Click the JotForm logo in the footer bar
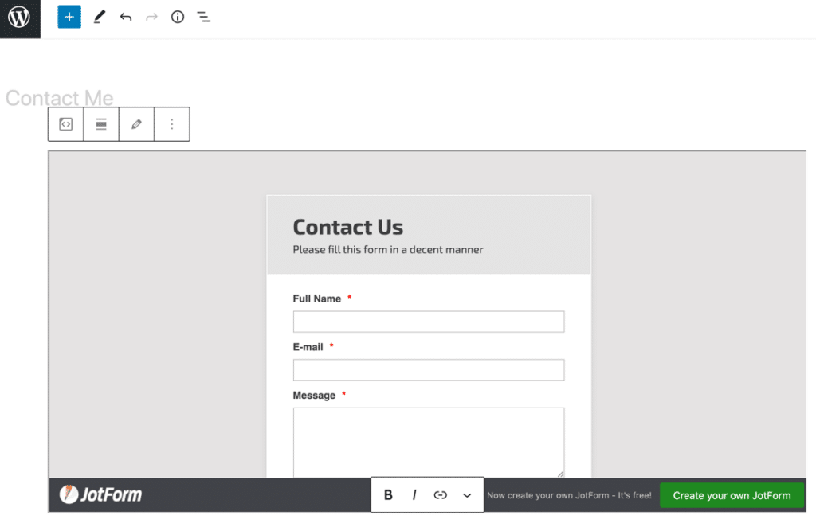 [x=99, y=494]
